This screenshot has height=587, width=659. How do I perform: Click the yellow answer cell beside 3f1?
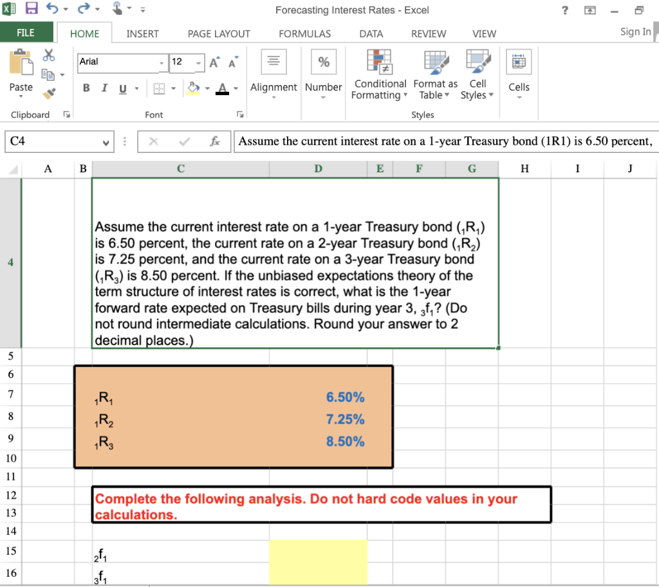click(x=318, y=573)
